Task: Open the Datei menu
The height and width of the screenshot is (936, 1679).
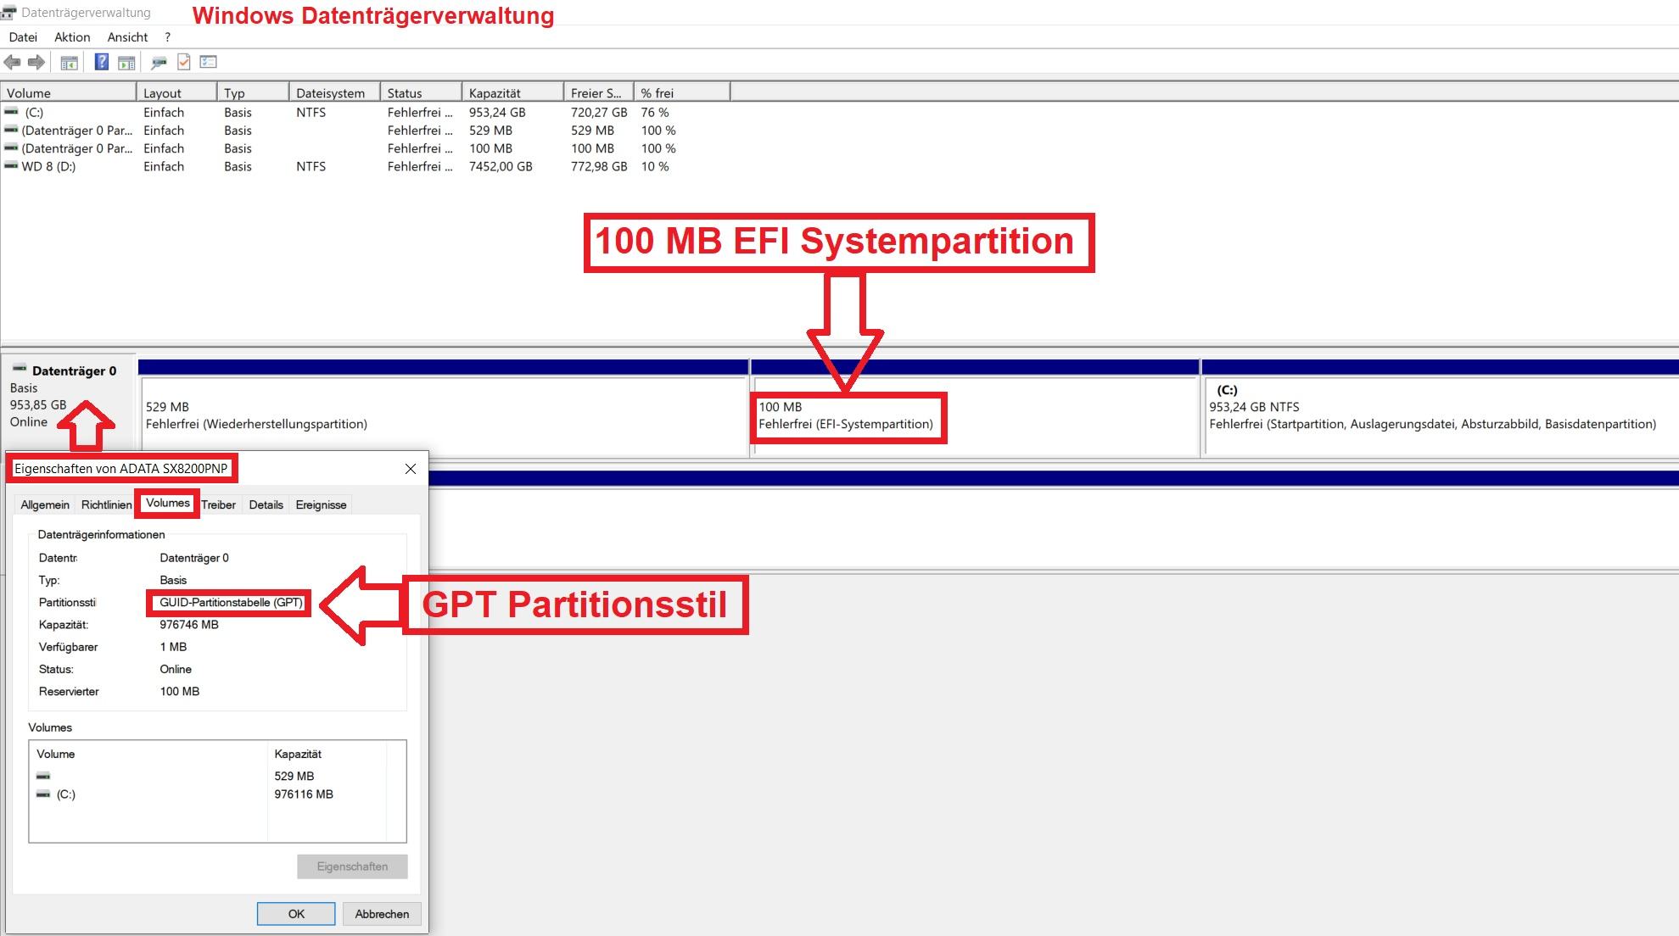Action: tap(23, 37)
